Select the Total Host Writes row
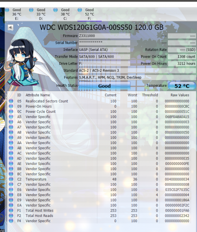The height and width of the screenshot is (232, 197). coord(99,211)
